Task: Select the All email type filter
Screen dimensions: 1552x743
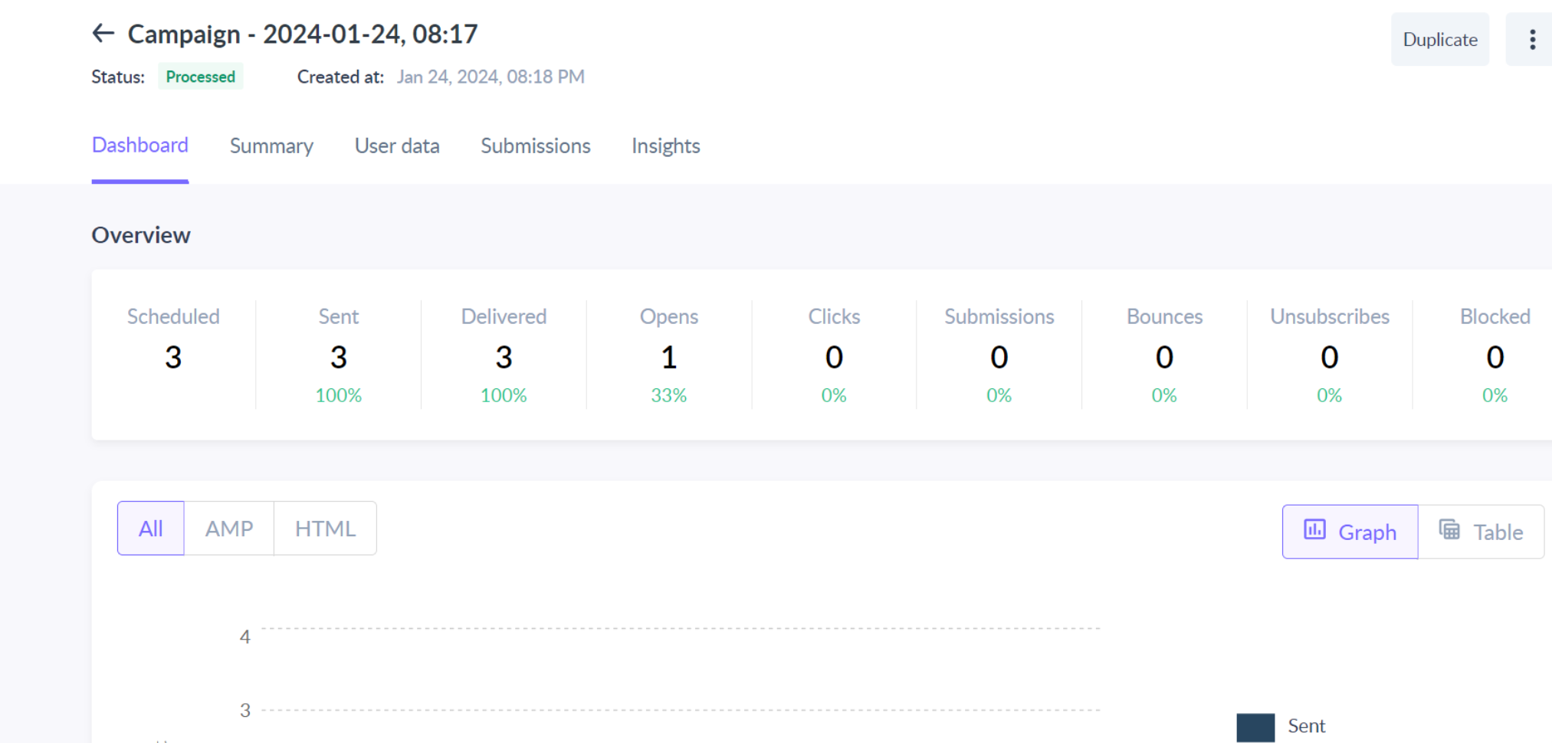Action: (151, 529)
